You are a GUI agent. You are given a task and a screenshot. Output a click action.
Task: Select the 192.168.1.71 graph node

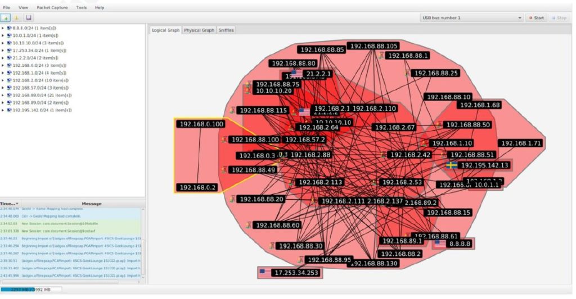(x=521, y=143)
